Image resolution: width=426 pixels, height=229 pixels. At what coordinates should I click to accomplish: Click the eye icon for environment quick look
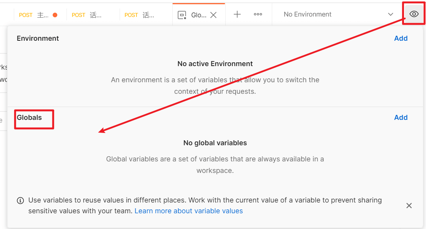coord(414,14)
